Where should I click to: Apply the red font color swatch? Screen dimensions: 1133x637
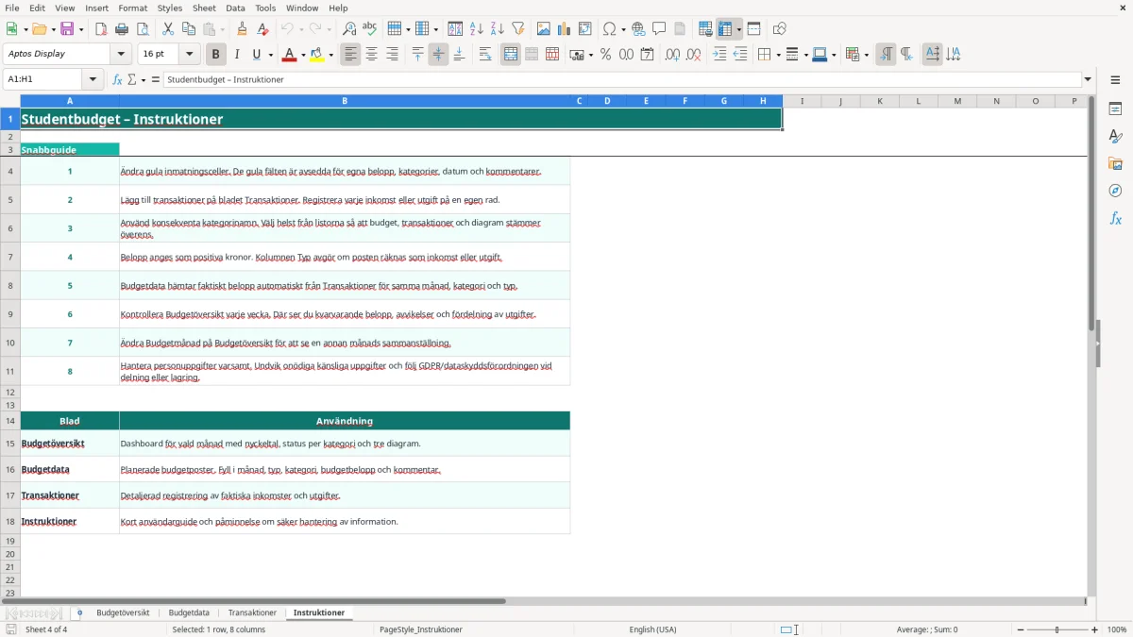coord(289,55)
